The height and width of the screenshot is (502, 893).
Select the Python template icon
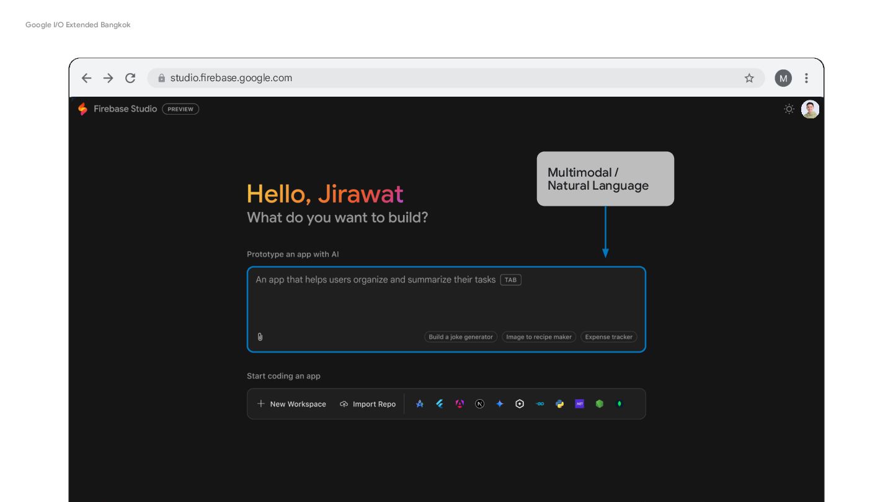tap(559, 404)
